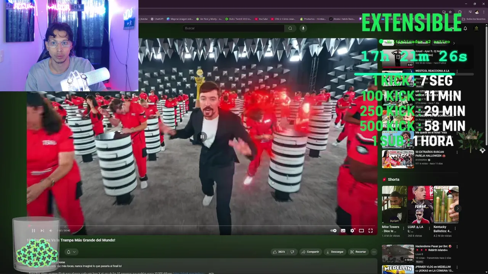The image size is (488, 274).
Task: Open the 'Mike Towers - Dios te' short
Action: point(394,204)
